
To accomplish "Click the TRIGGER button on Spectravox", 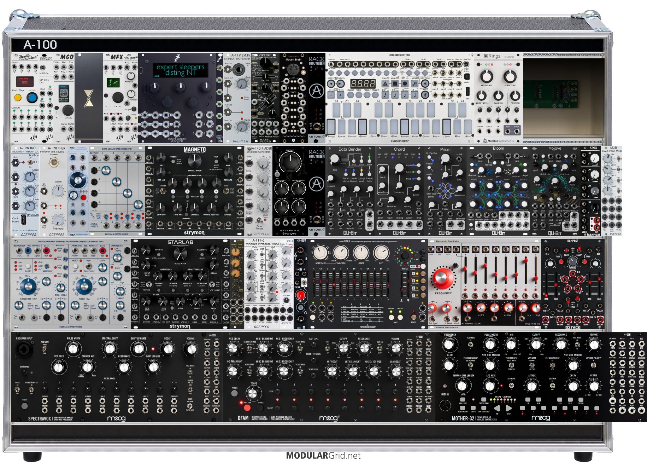I will point(24,406).
